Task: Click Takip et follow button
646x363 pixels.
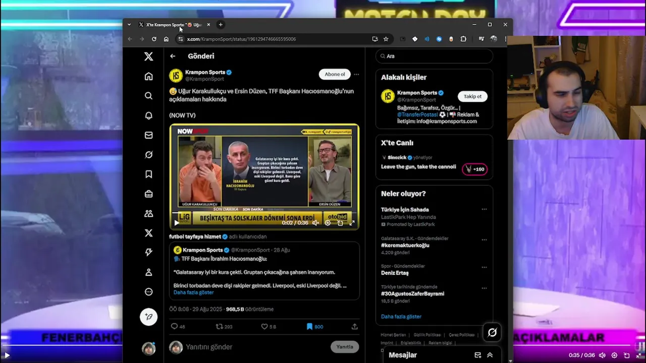Action: pyautogui.click(x=472, y=96)
